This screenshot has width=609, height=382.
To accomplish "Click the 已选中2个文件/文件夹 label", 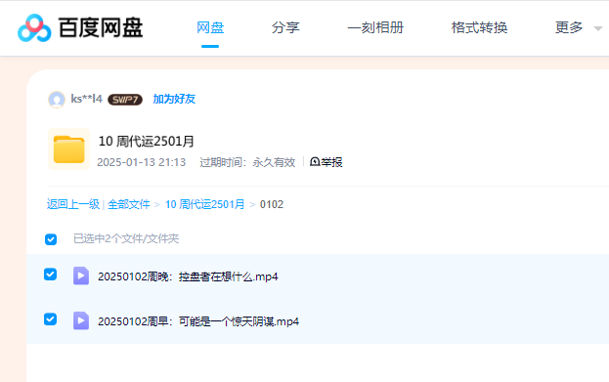I will (126, 238).
